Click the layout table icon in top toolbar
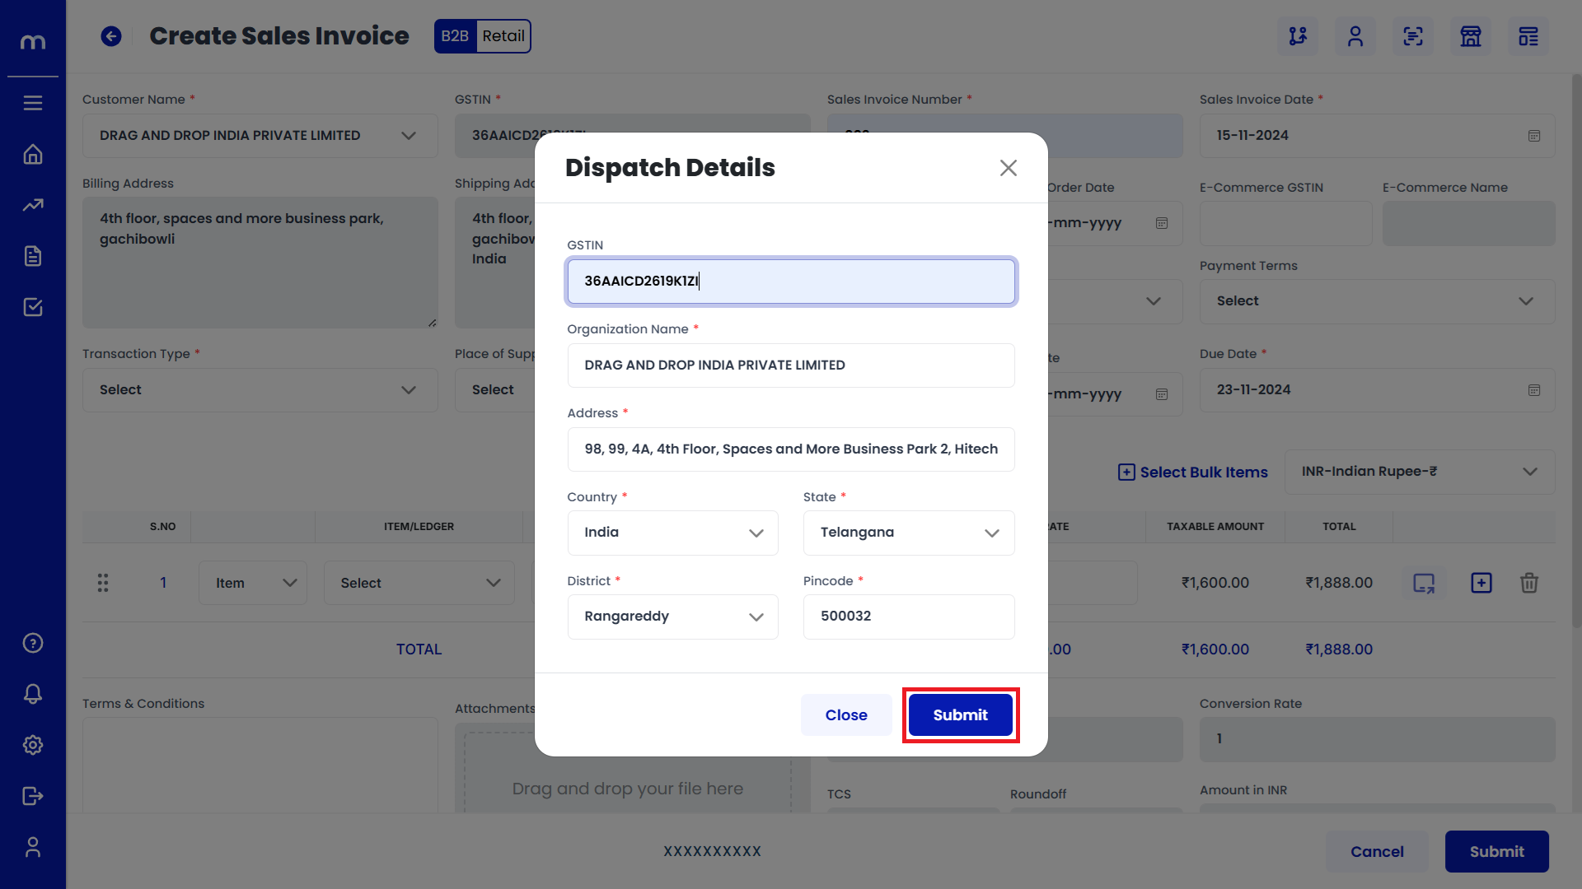The image size is (1582, 889). [x=1528, y=36]
